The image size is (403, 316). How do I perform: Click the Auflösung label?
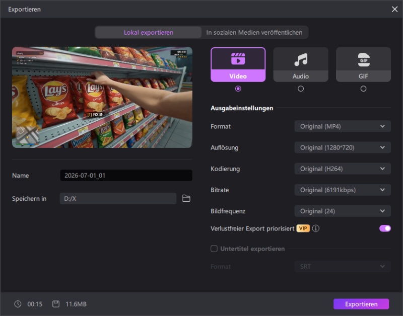(x=224, y=148)
